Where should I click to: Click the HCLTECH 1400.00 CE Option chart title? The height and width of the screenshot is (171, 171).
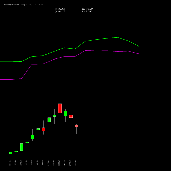click(x=26, y=5)
